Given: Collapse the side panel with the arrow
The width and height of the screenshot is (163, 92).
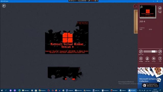Looking at the screenshot, I should pos(135,6).
